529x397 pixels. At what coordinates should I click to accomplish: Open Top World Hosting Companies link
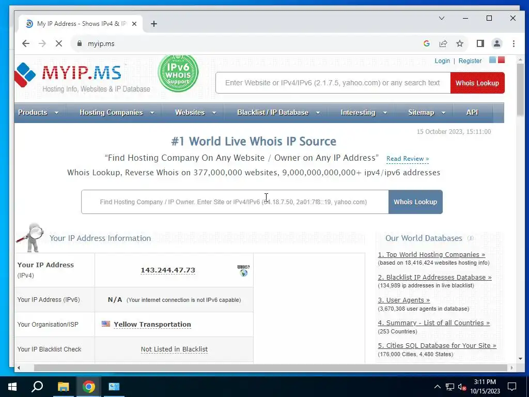tap(431, 254)
